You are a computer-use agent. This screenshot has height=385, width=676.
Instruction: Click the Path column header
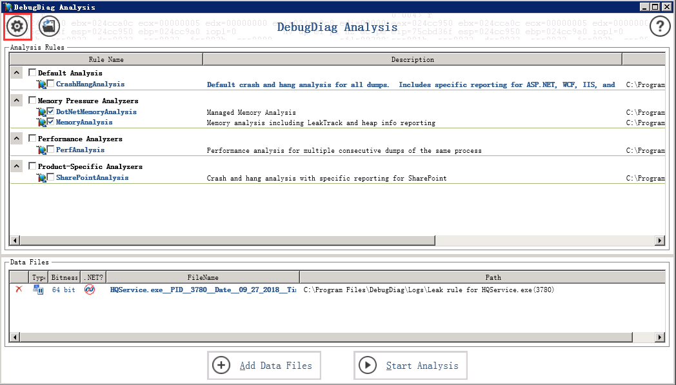(493, 277)
